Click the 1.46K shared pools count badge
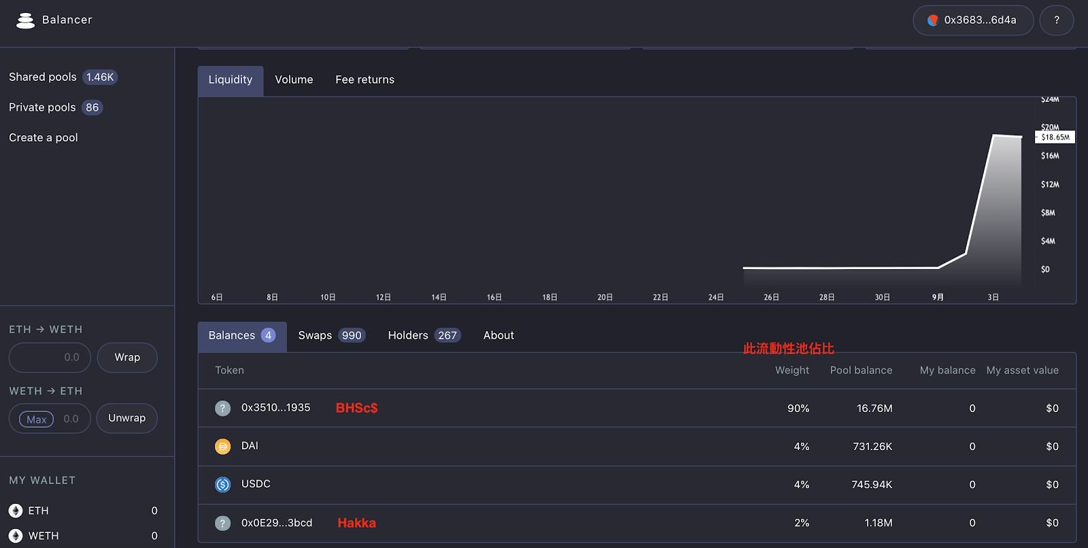1088x548 pixels. click(x=100, y=78)
